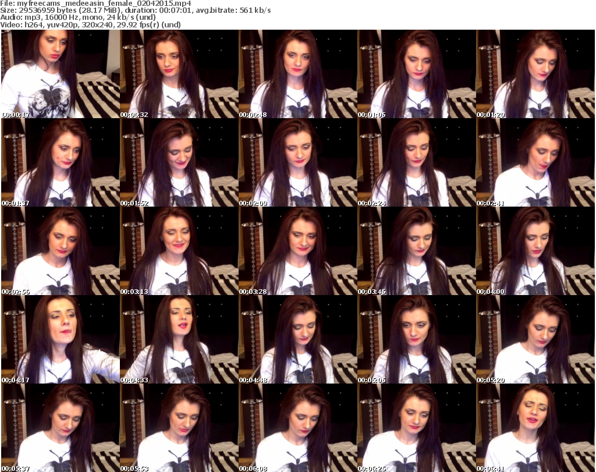The width and height of the screenshot is (596, 472).
Task: Click the frame stamped 00:01:37
Action: point(61,162)
